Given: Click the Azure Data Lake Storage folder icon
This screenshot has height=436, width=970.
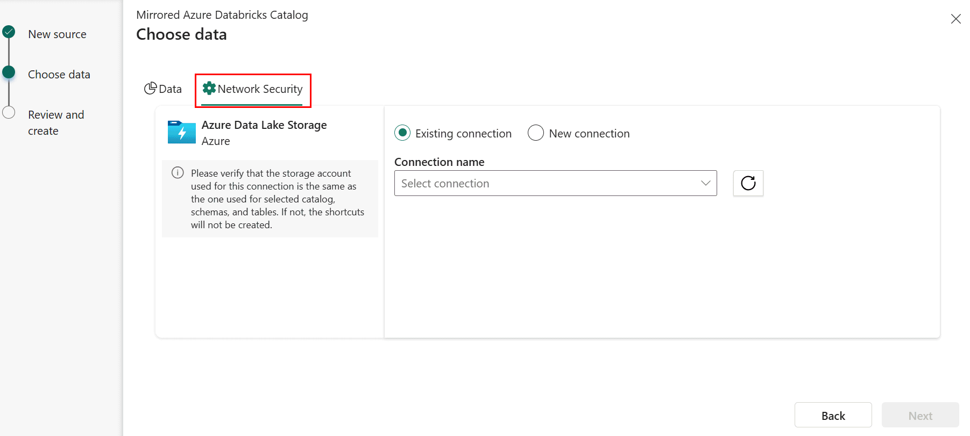Looking at the screenshot, I should (181, 132).
